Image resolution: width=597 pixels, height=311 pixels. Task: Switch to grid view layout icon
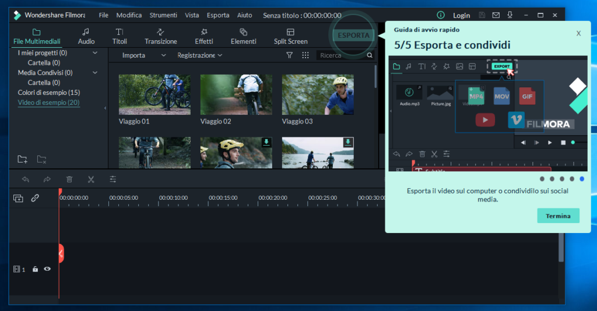[x=305, y=55]
